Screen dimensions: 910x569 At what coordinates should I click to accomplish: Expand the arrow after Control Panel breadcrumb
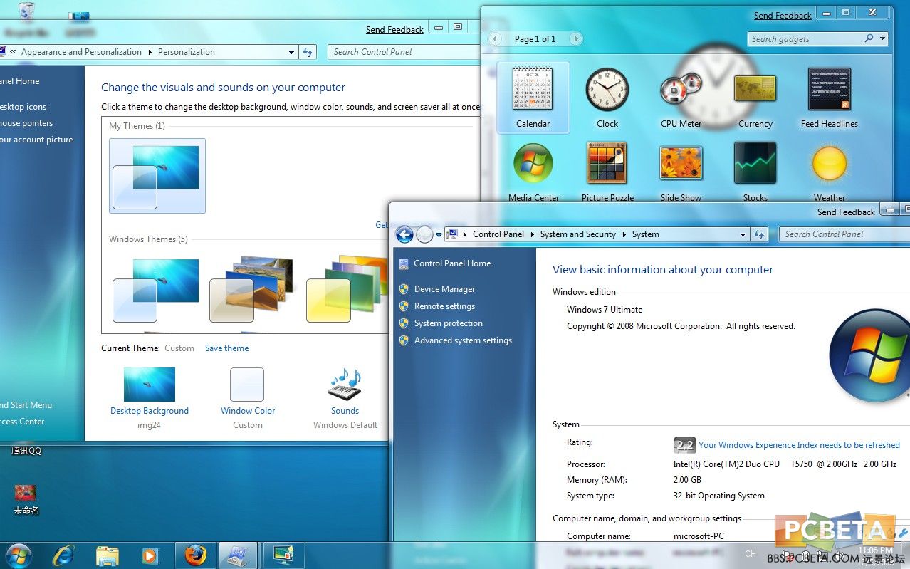(532, 234)
